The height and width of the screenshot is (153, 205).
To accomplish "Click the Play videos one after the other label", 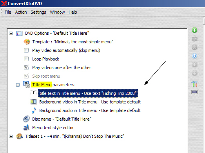I will pyautogui.click(x=62, y=68).
